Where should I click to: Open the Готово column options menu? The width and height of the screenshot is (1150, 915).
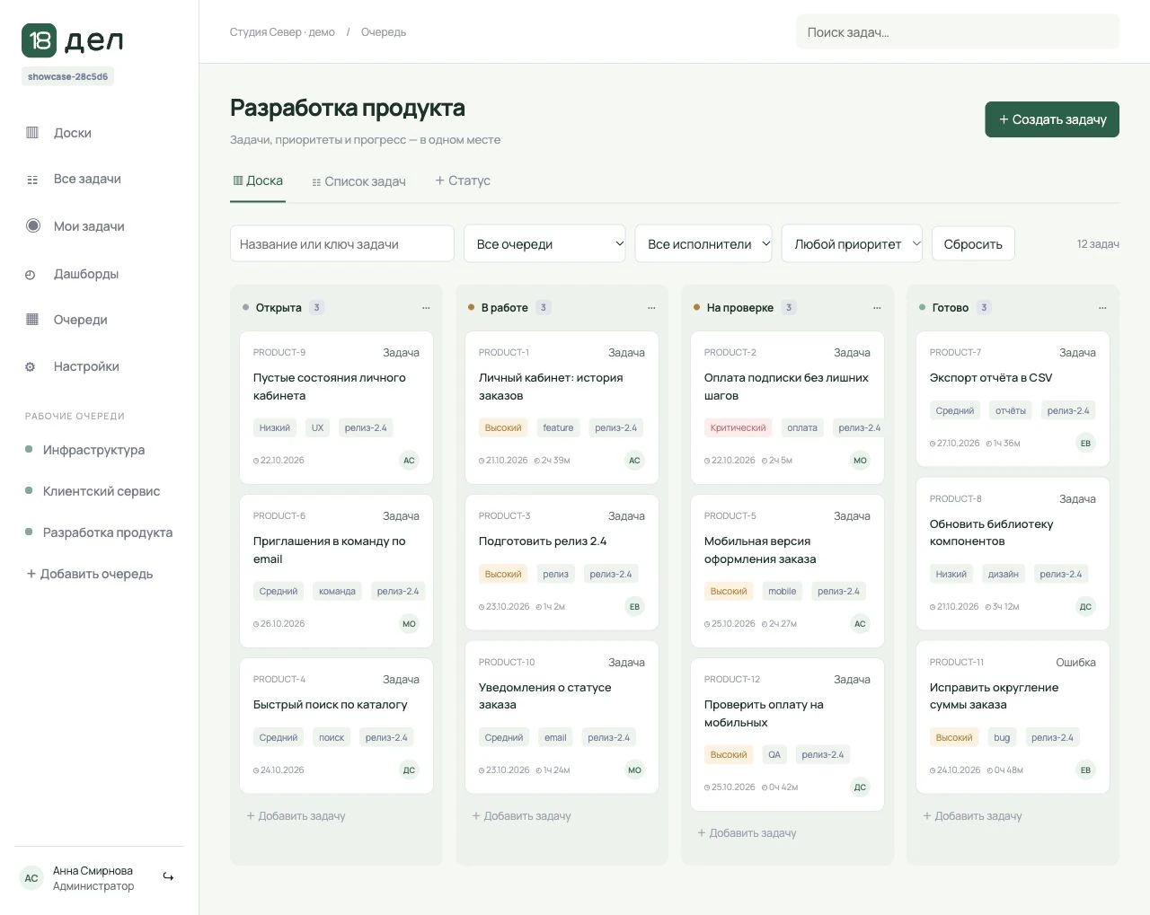(1102, 308)
